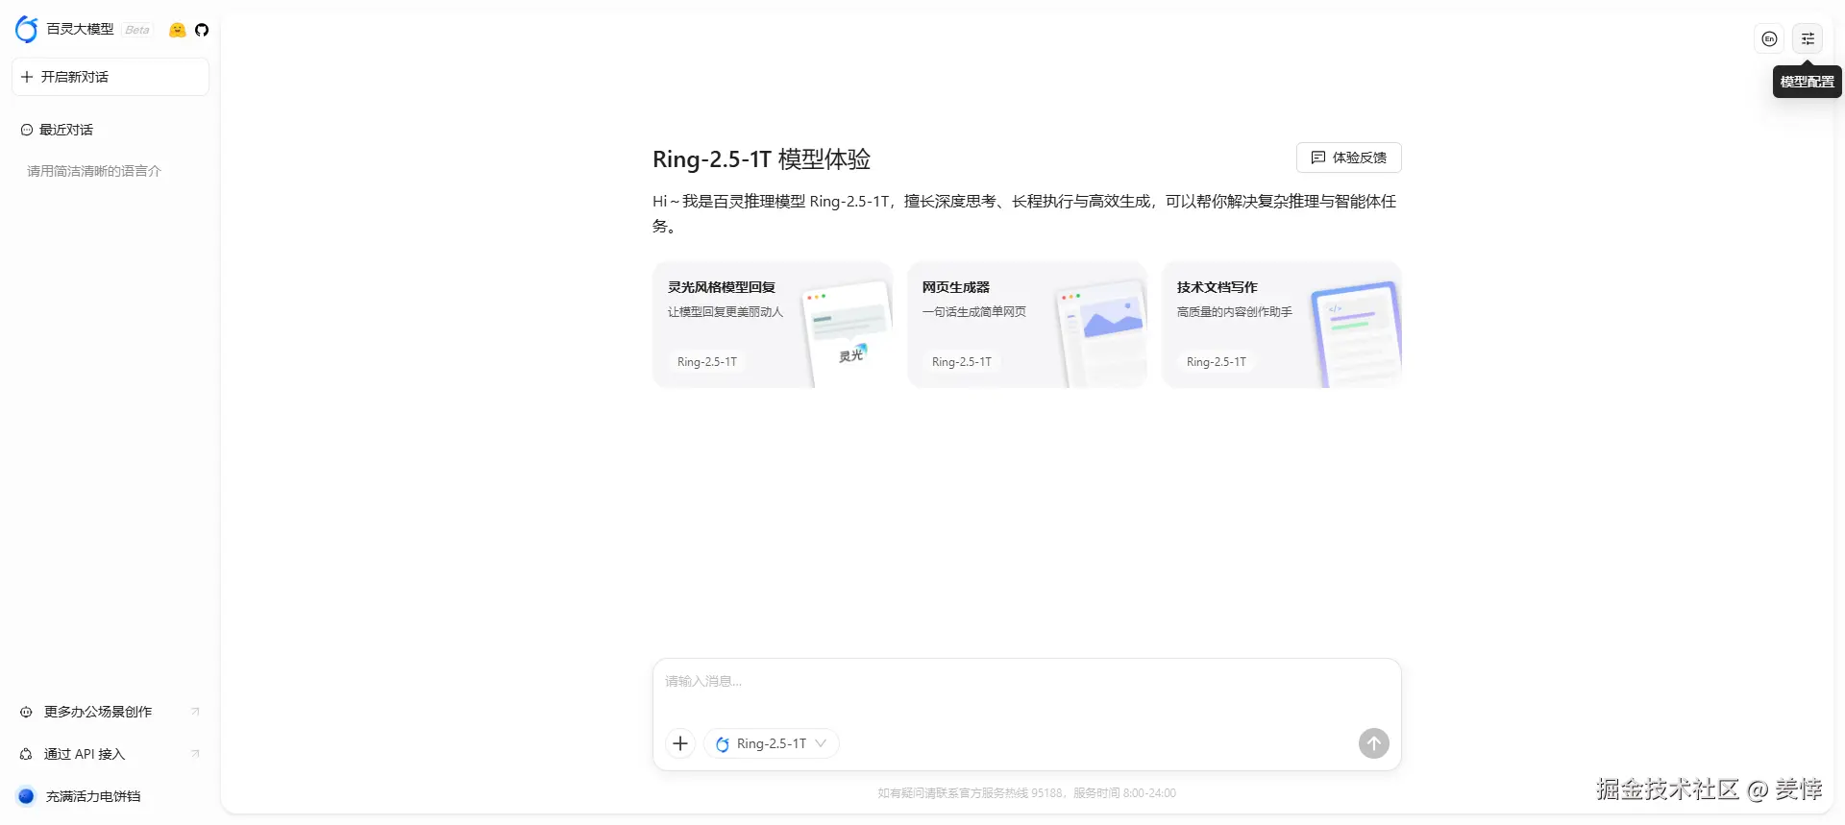Screen dimensions: 1845x825
Task: Switch language with the En icon
Action: (x=1769, y=38)
